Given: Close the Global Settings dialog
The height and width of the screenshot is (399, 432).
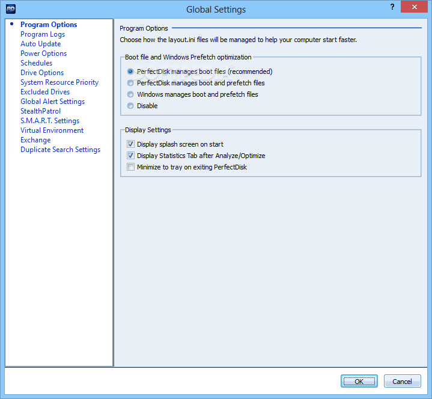Looking at the screenshot, I should 414,7.
